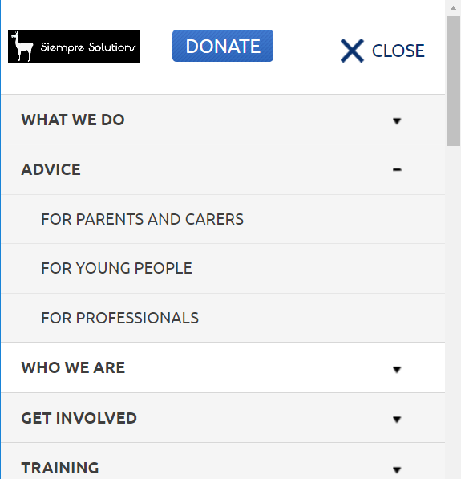Click the blue DONATE button
The width and height of the screenshot is (461, 479).
[x=223, y=46]
